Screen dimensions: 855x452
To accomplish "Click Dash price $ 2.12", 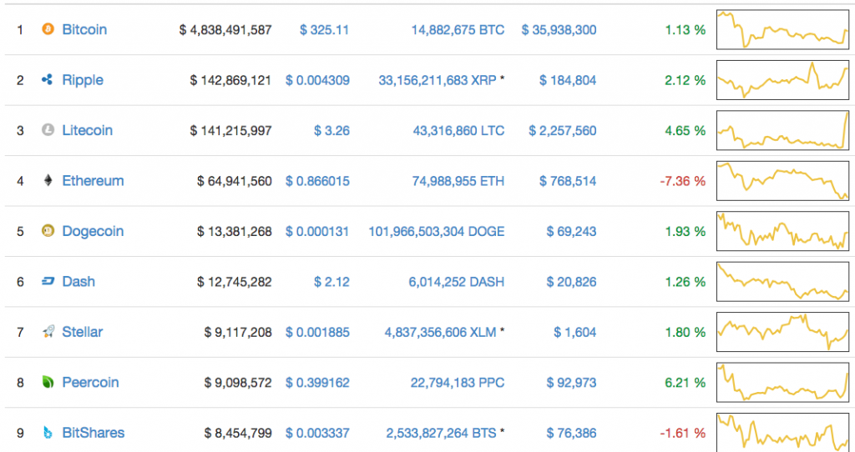I will point(331,282).
